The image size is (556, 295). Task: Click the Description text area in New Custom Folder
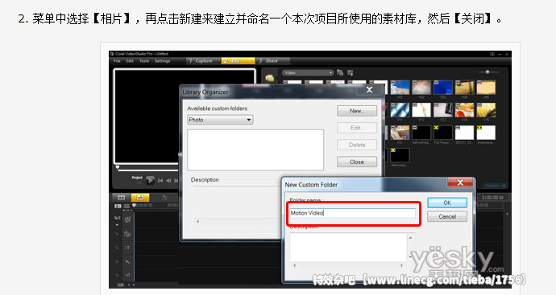pyautogui.click(x=349, y=248)
